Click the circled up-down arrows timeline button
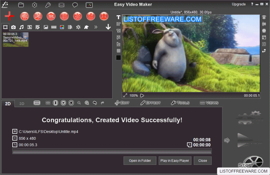 coord(55,103)
